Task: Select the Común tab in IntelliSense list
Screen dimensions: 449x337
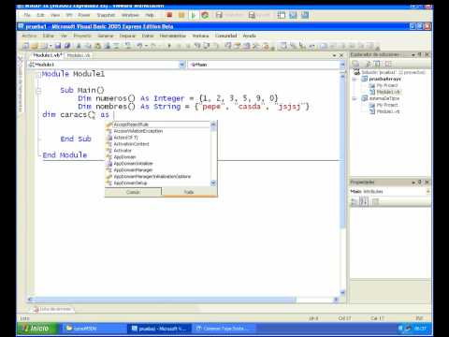Action: (133, 192)
